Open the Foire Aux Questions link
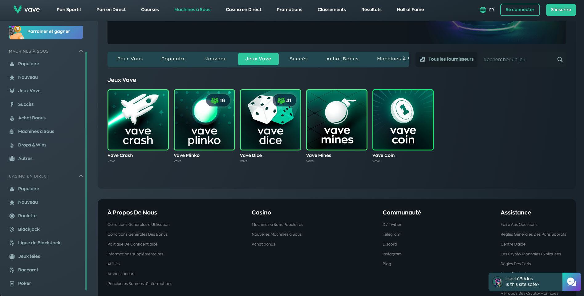This screenshot has width=584, height=296. (x=519, y=225)
